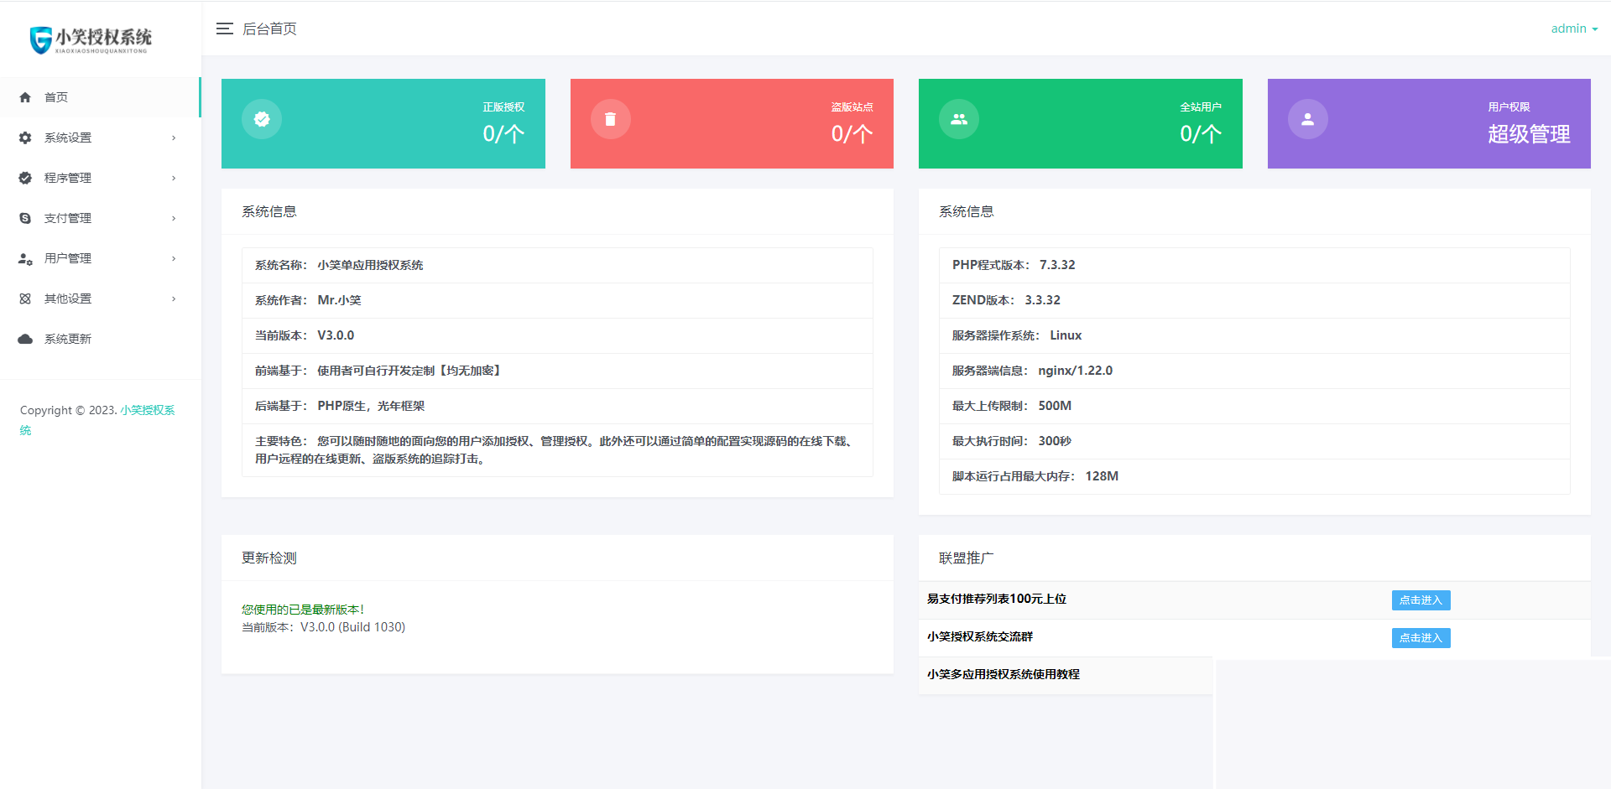Click the cloud icon for 系统更新
The image size is (1611, 789).
[25, 339]
